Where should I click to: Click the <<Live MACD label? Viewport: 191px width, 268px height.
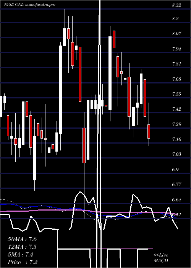tap(161, 258)
